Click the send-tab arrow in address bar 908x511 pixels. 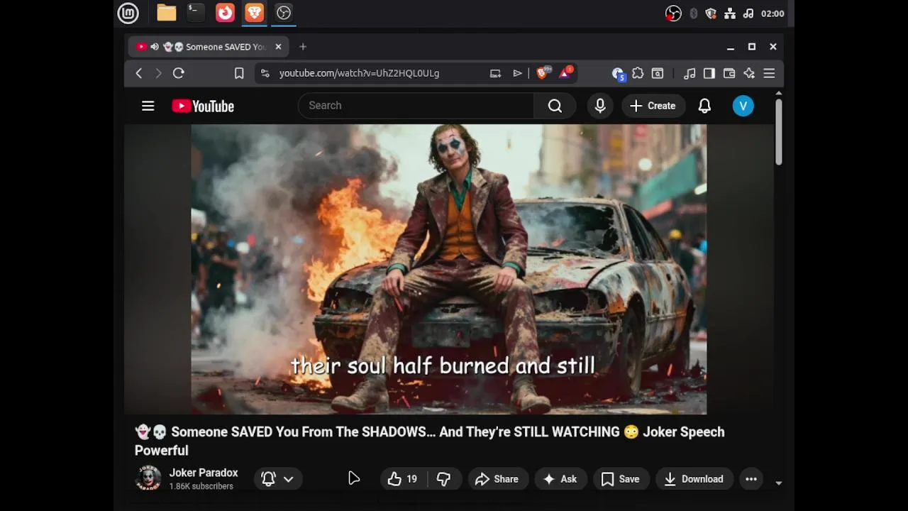[x=517, y=73]
